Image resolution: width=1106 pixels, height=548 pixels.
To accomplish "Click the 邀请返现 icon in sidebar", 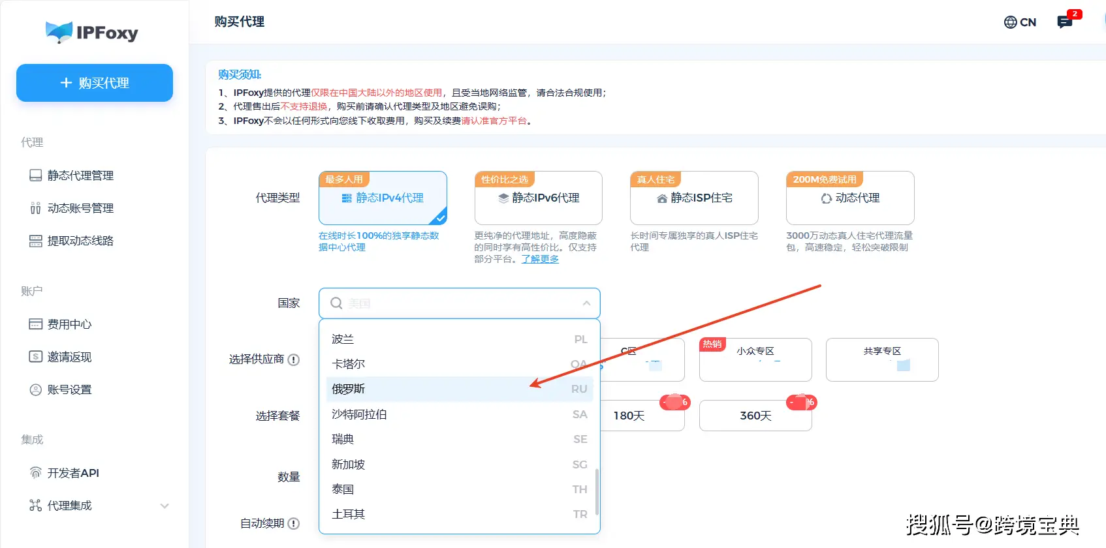I will tap(35, 357).
